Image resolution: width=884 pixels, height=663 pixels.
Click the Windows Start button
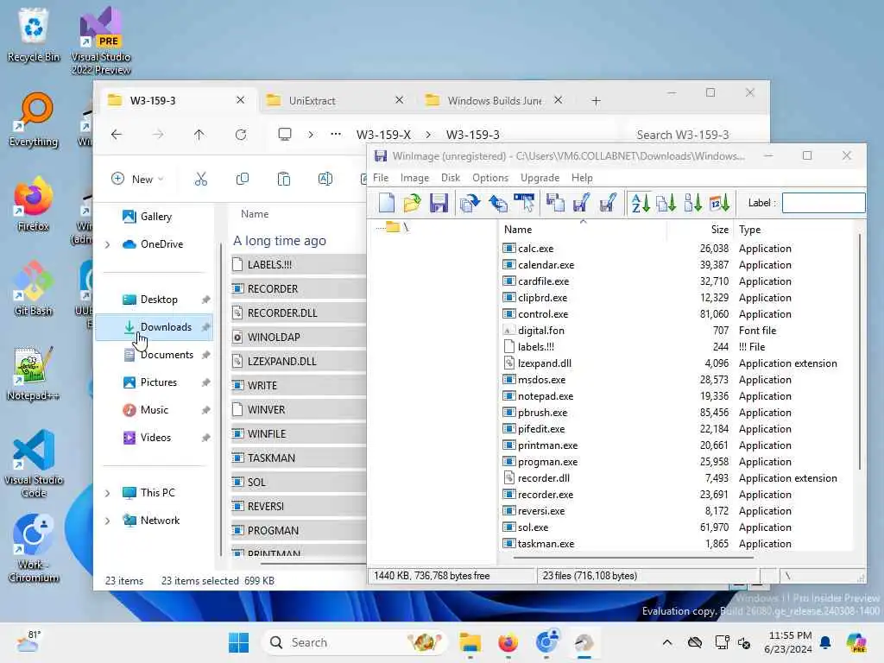pos(238,642)
